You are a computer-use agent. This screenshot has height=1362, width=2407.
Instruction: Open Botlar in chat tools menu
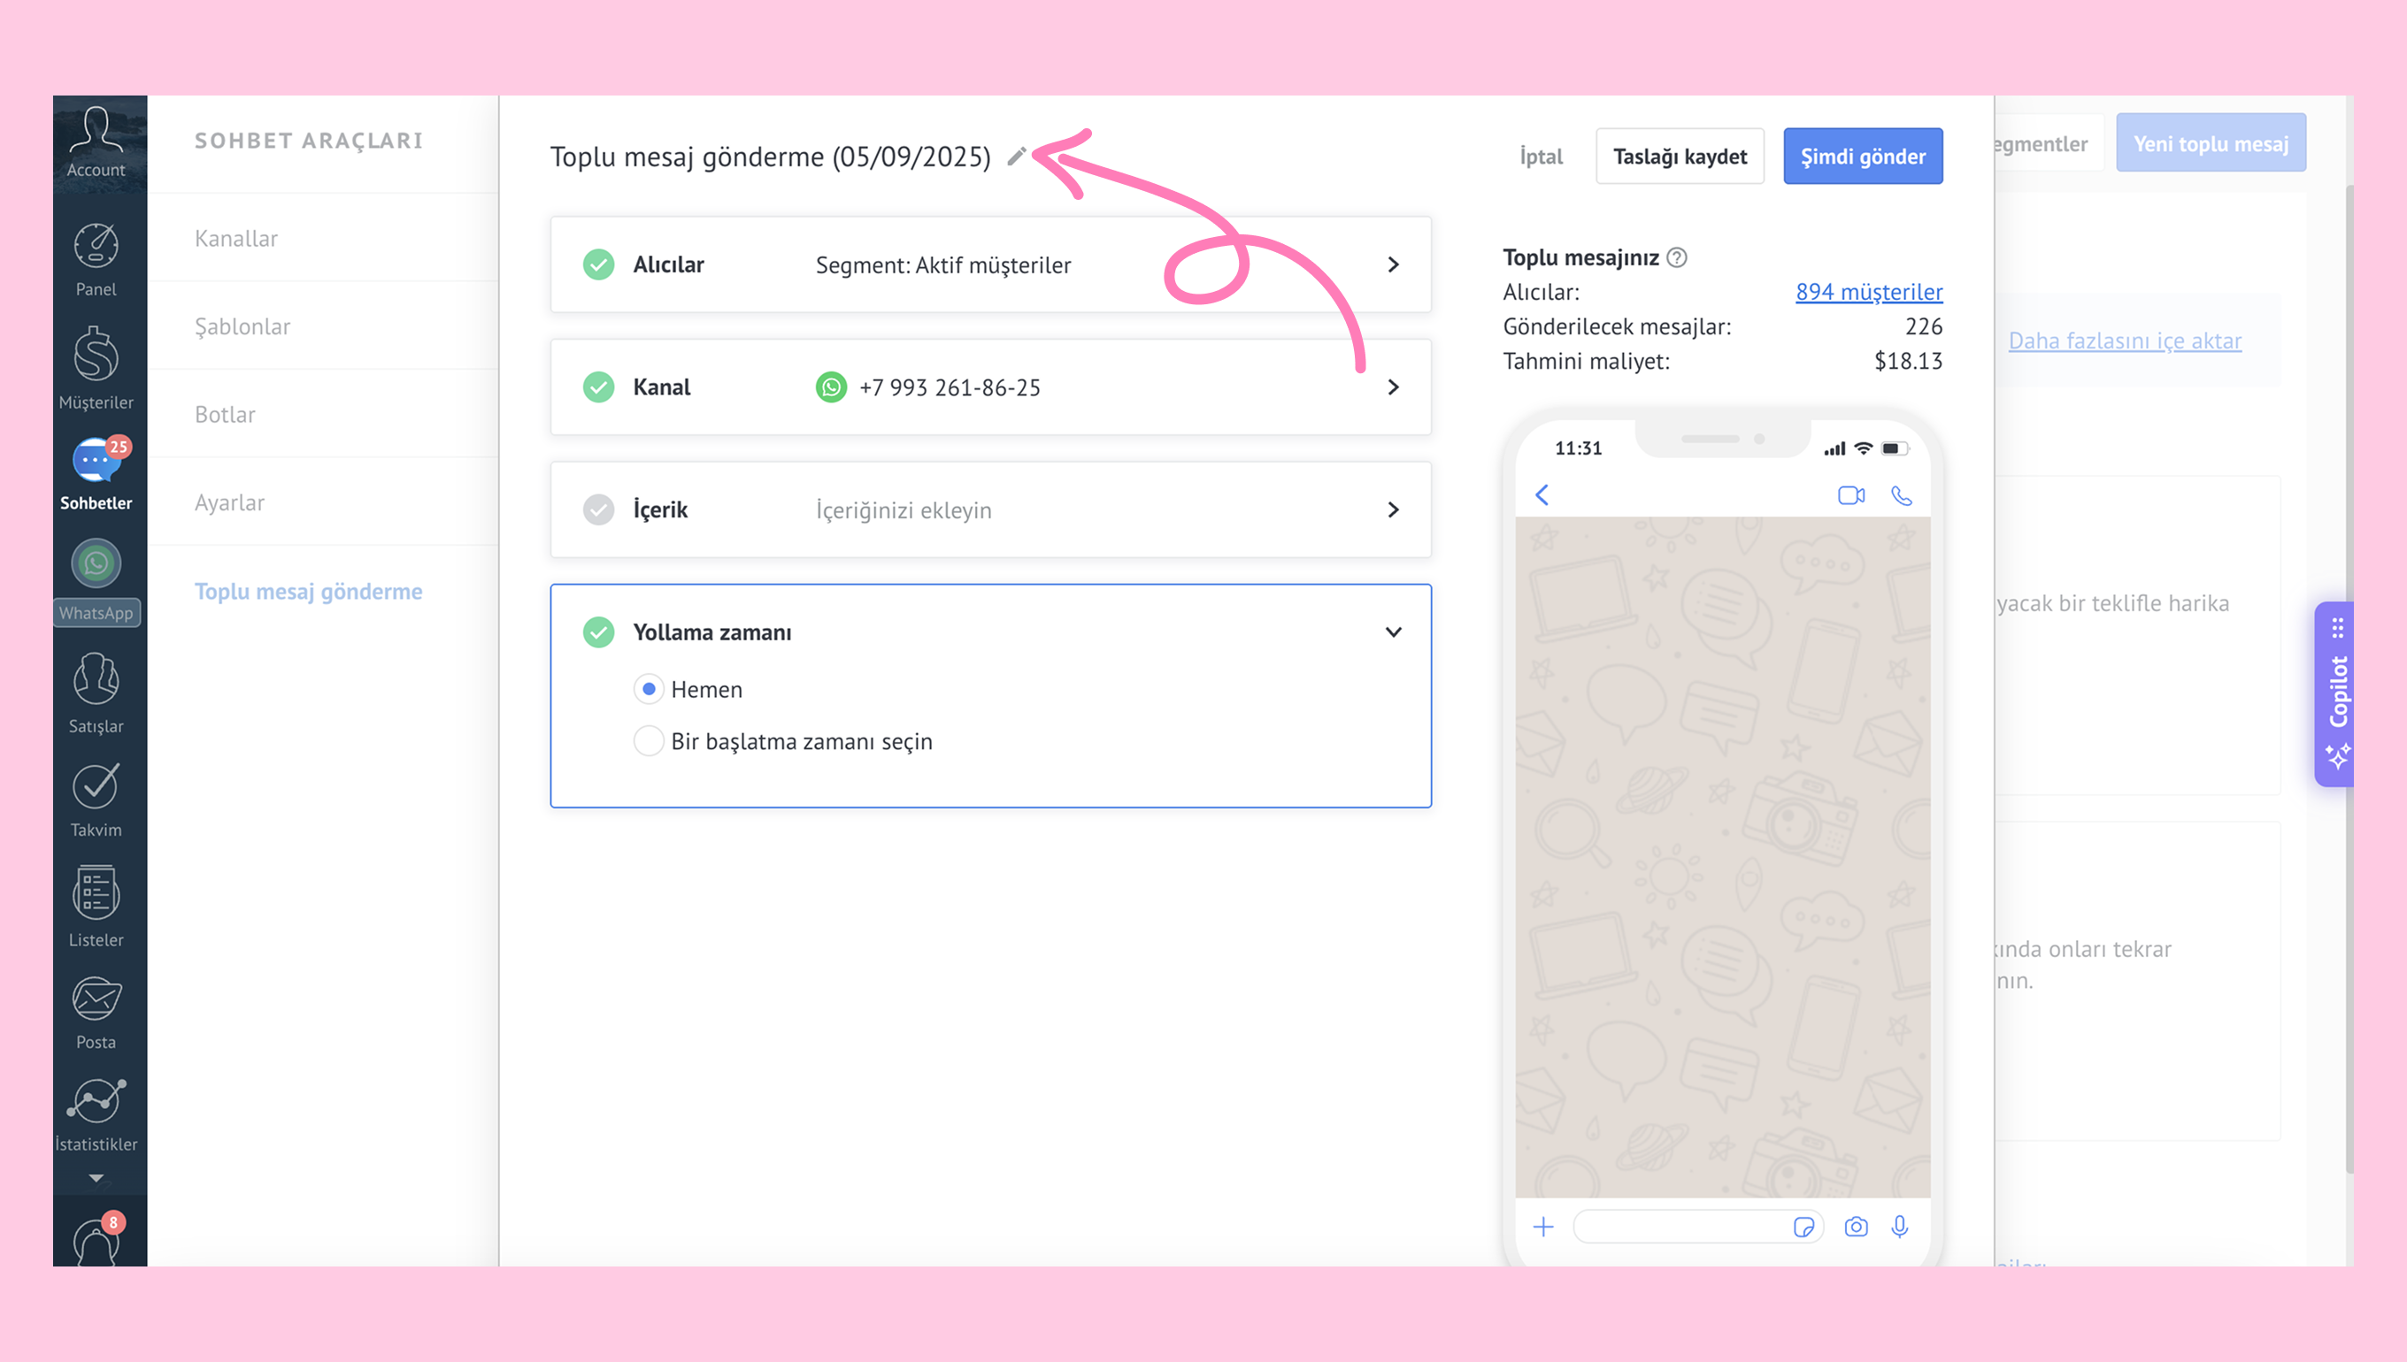pos(225,415)
